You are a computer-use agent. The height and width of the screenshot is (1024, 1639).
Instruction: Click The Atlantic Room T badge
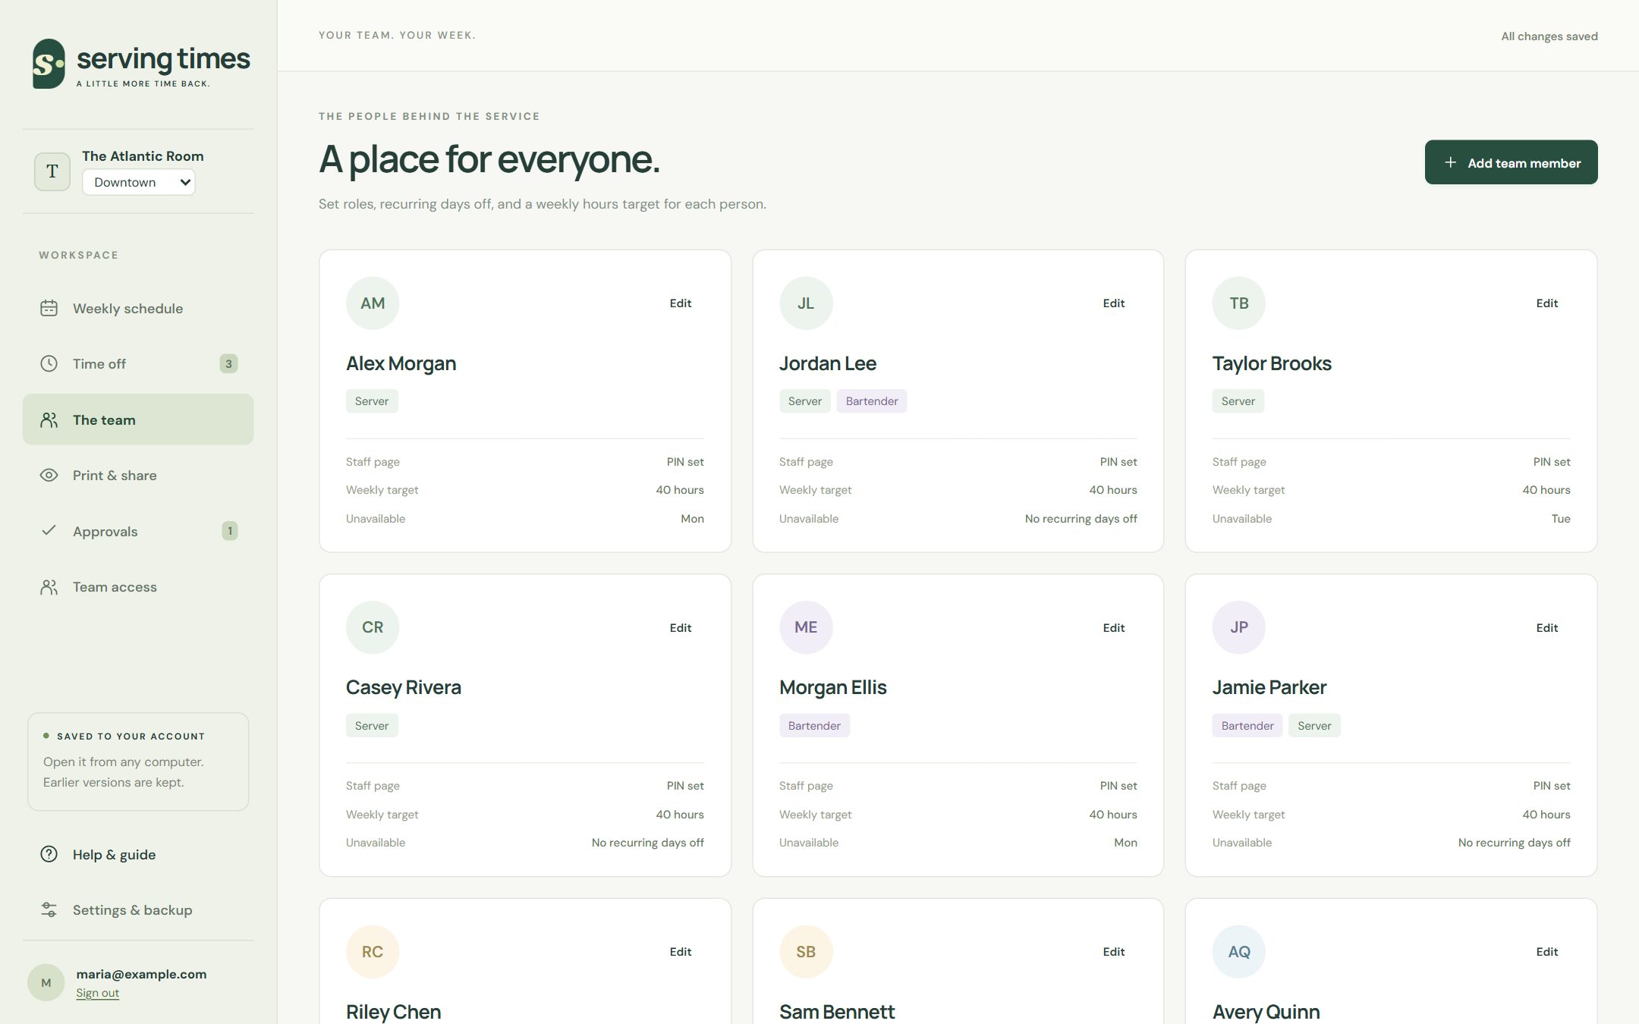(52, 171)
